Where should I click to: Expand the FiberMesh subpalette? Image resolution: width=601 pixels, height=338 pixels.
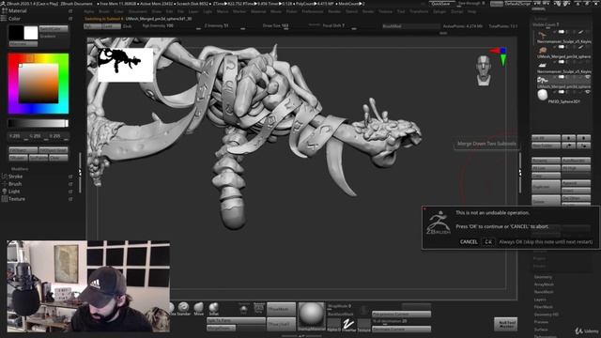point(543,307)
